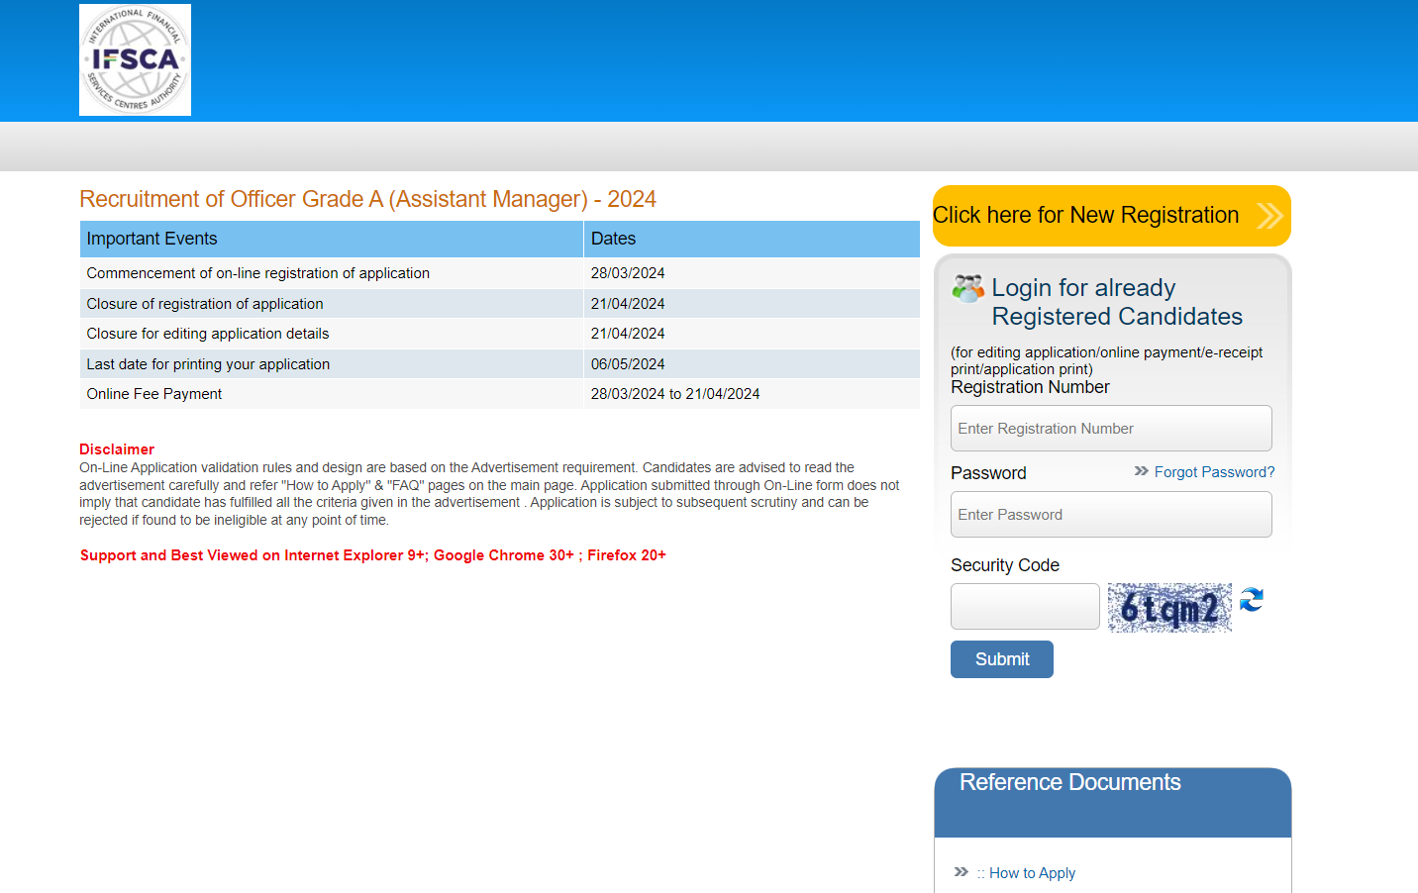
Task: Click the chevron beside Forgot Password
Action: tap(1141, 472)
